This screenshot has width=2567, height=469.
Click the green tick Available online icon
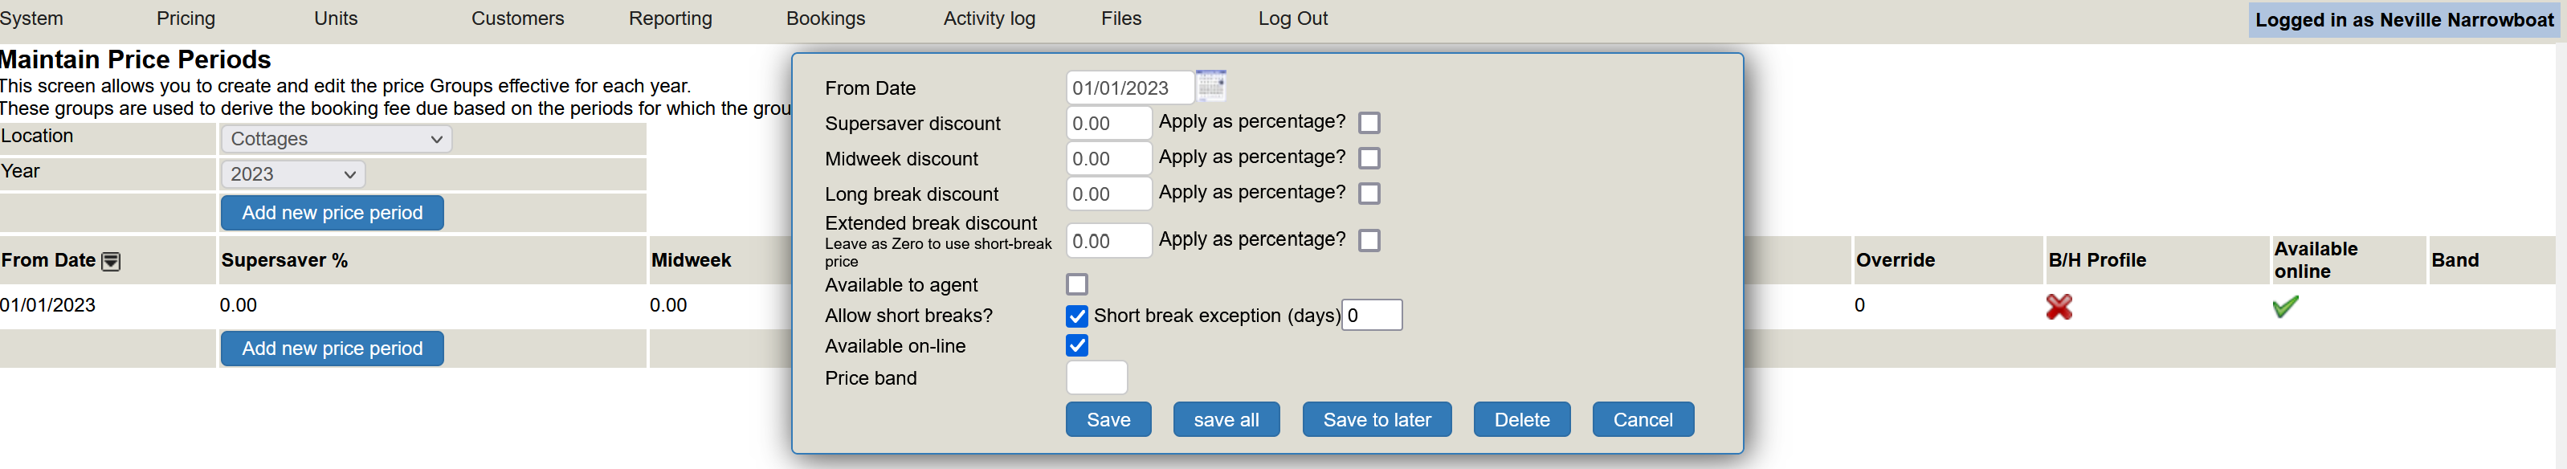coord(2285,307)
